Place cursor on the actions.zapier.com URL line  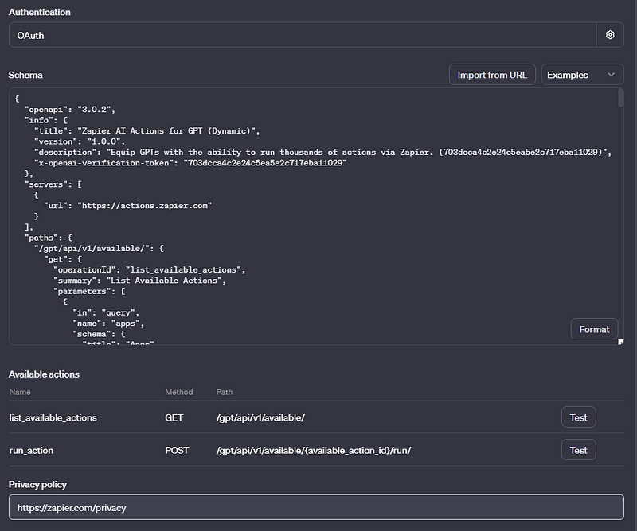pos(143,205)
